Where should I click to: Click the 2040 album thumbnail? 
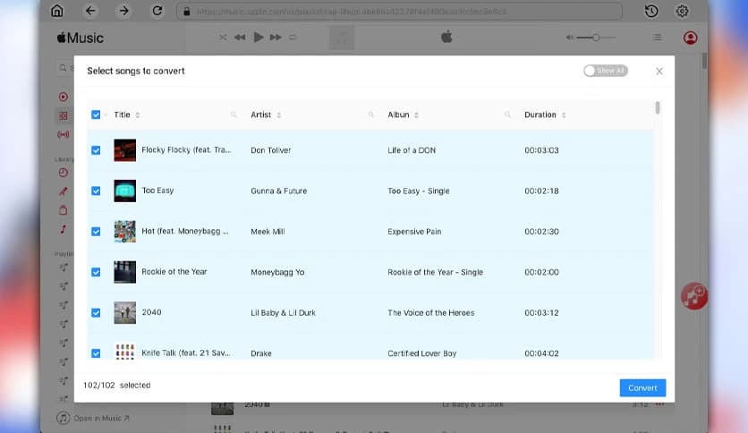pos(124,312)
